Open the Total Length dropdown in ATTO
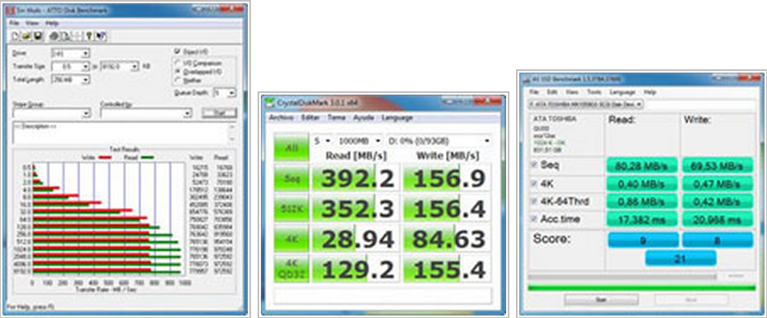Image resolution: width=767 pixels, height=318 pixels. pyautogui.click(x=70, y=79)
